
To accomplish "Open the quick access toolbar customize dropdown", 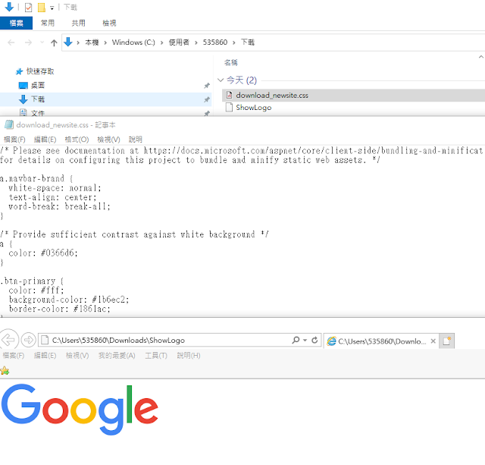I will pos(52,8).
